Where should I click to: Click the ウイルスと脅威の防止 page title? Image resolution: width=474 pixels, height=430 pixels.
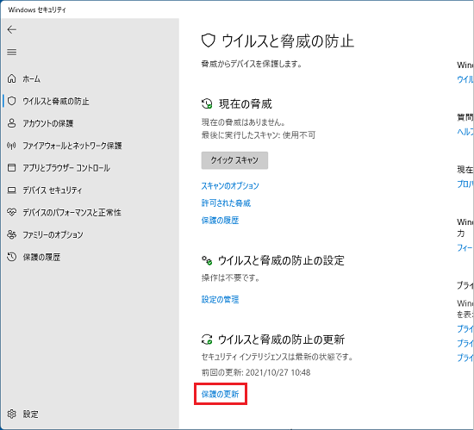click(288, 41)
